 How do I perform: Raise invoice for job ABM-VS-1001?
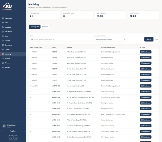[146, 86]
